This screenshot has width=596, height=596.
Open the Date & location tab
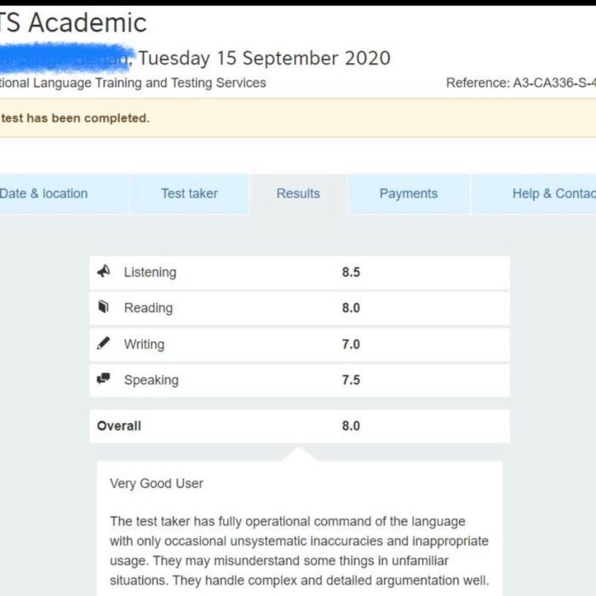point(64,194)
